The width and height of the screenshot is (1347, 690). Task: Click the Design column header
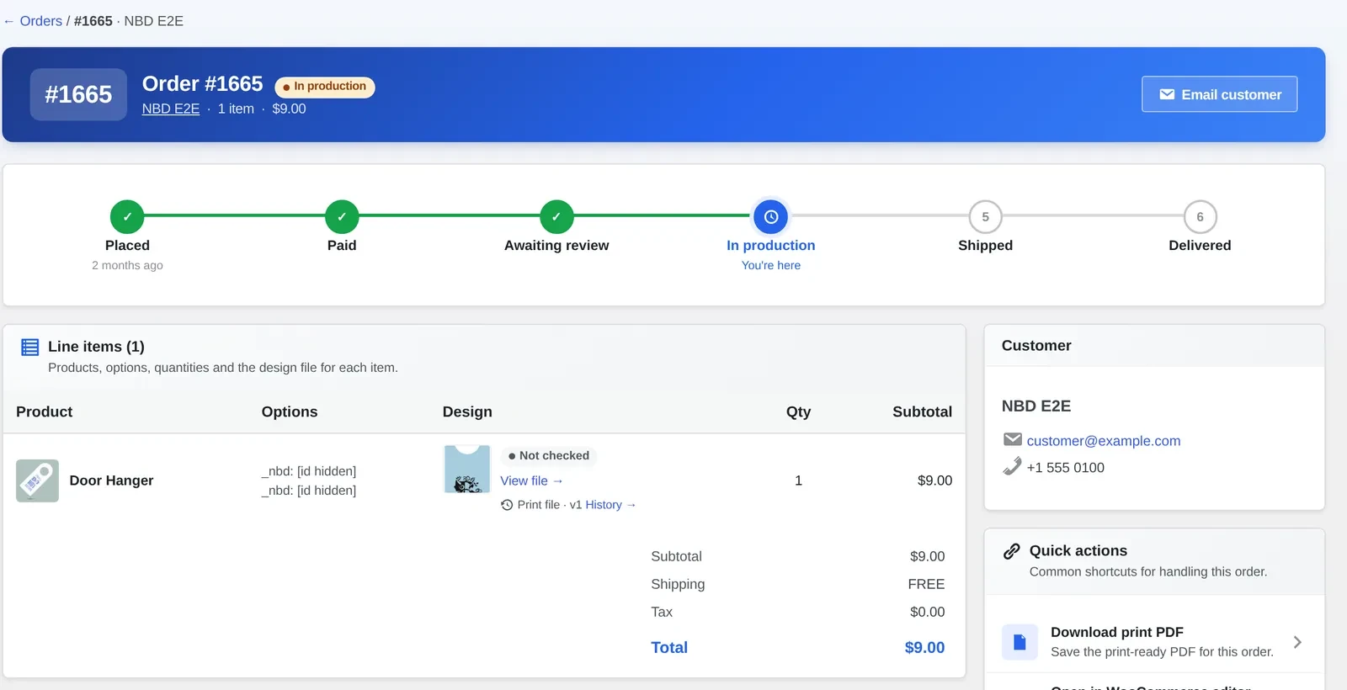pos(467,411)
